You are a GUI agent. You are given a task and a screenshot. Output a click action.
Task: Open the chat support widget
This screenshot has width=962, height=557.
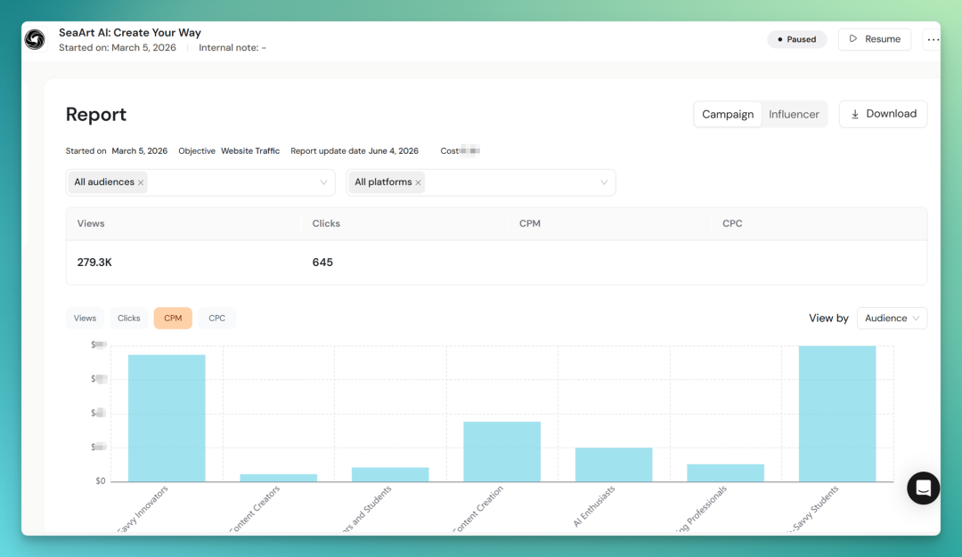click(923, 488)
